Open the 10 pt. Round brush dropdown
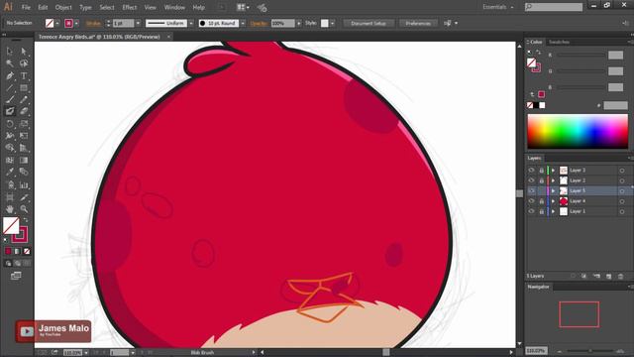634x357 pixels. 243,24
